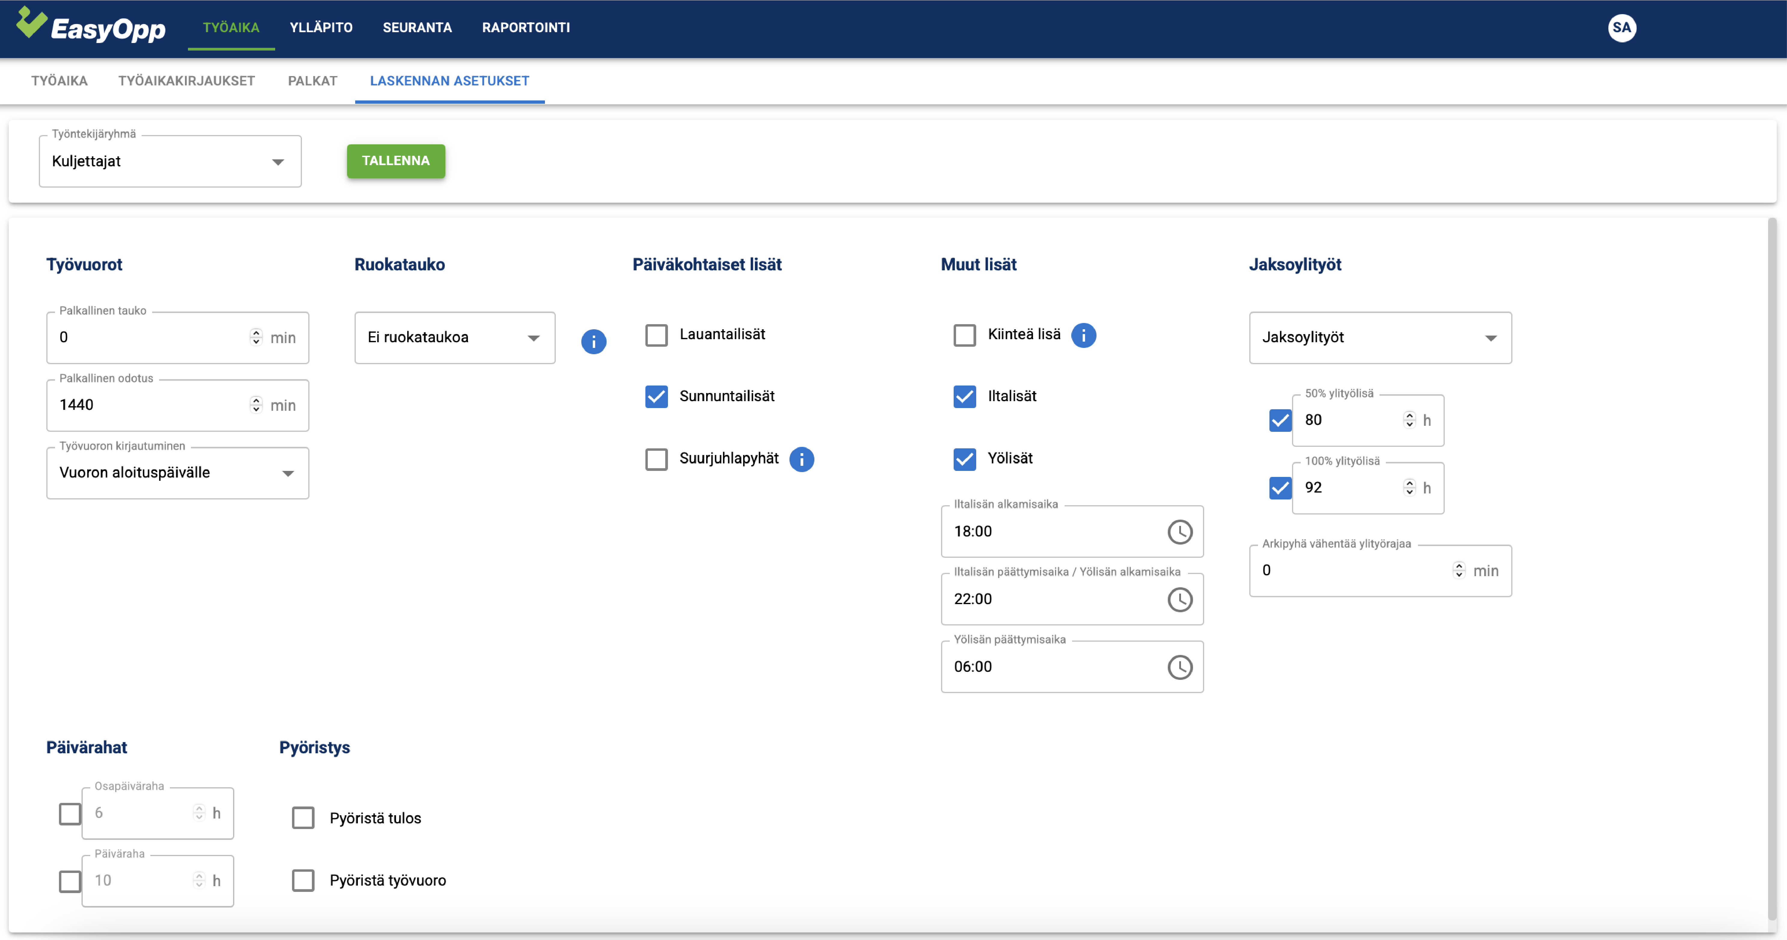Screen dimensions: 1787x940
Task: Open the SA user avatar menu
Action: coord(1621,28)
